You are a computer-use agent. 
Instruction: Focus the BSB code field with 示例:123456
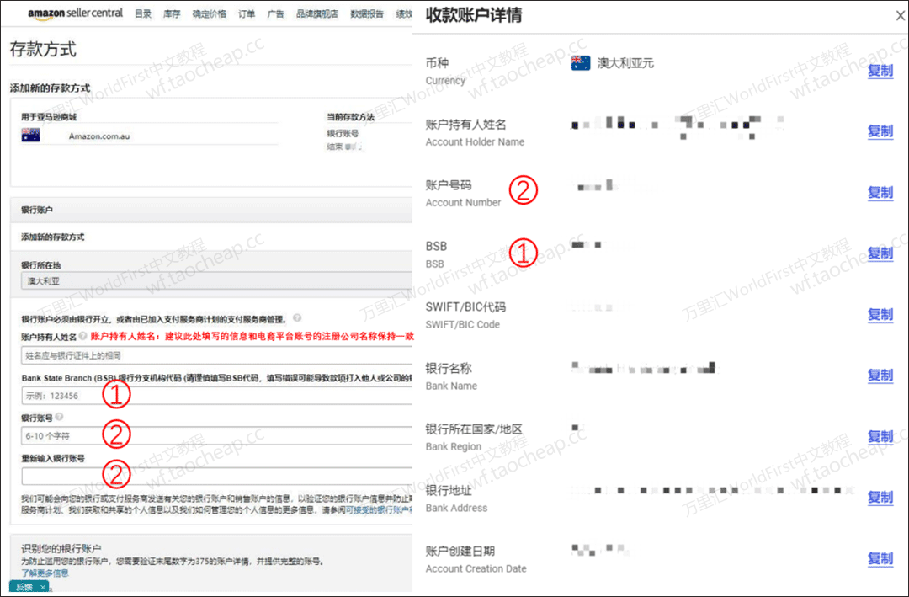217,396
